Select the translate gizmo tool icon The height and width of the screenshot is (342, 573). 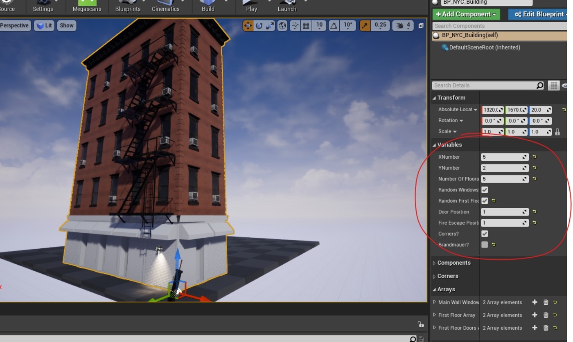(x=248, y=26)
